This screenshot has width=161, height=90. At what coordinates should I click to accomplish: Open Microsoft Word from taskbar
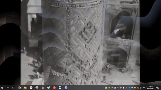(60, 88)
